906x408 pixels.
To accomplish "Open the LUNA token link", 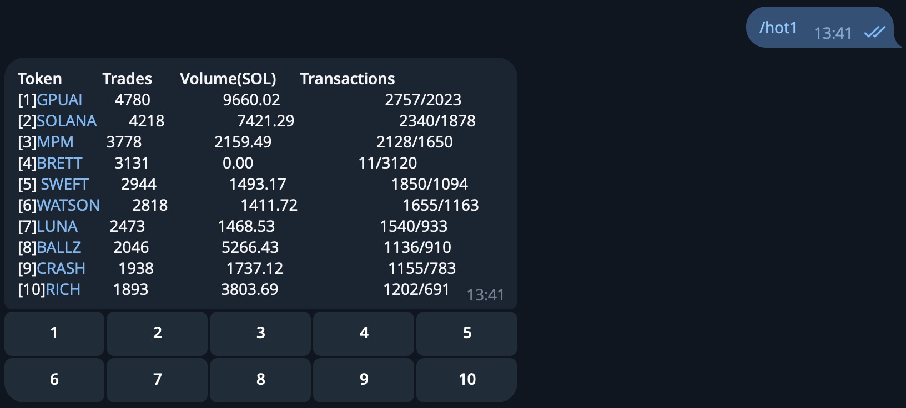I will click(x=57, y=226).
